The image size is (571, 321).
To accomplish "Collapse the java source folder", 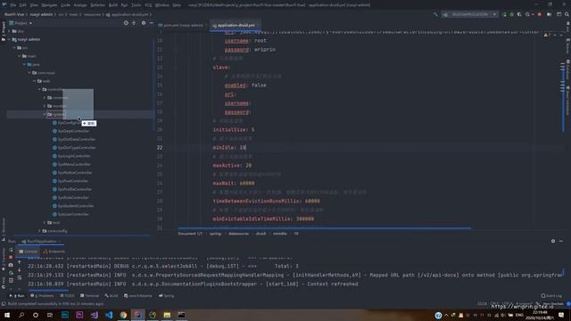I will tap(24, 64).
